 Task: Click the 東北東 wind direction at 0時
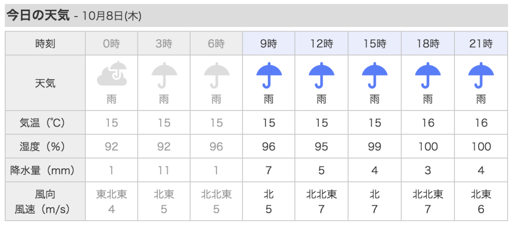pos(111,195)
